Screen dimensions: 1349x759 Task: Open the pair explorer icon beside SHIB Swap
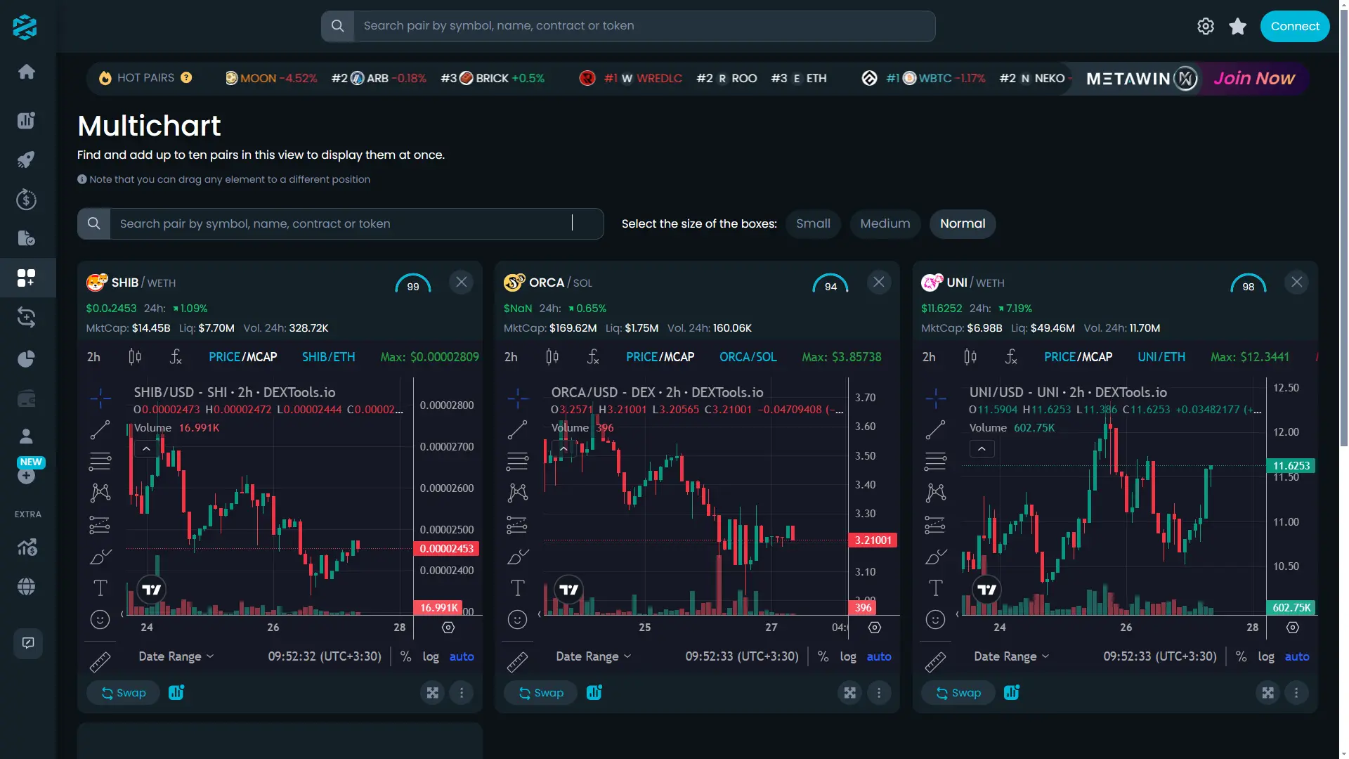coord(176,692)
